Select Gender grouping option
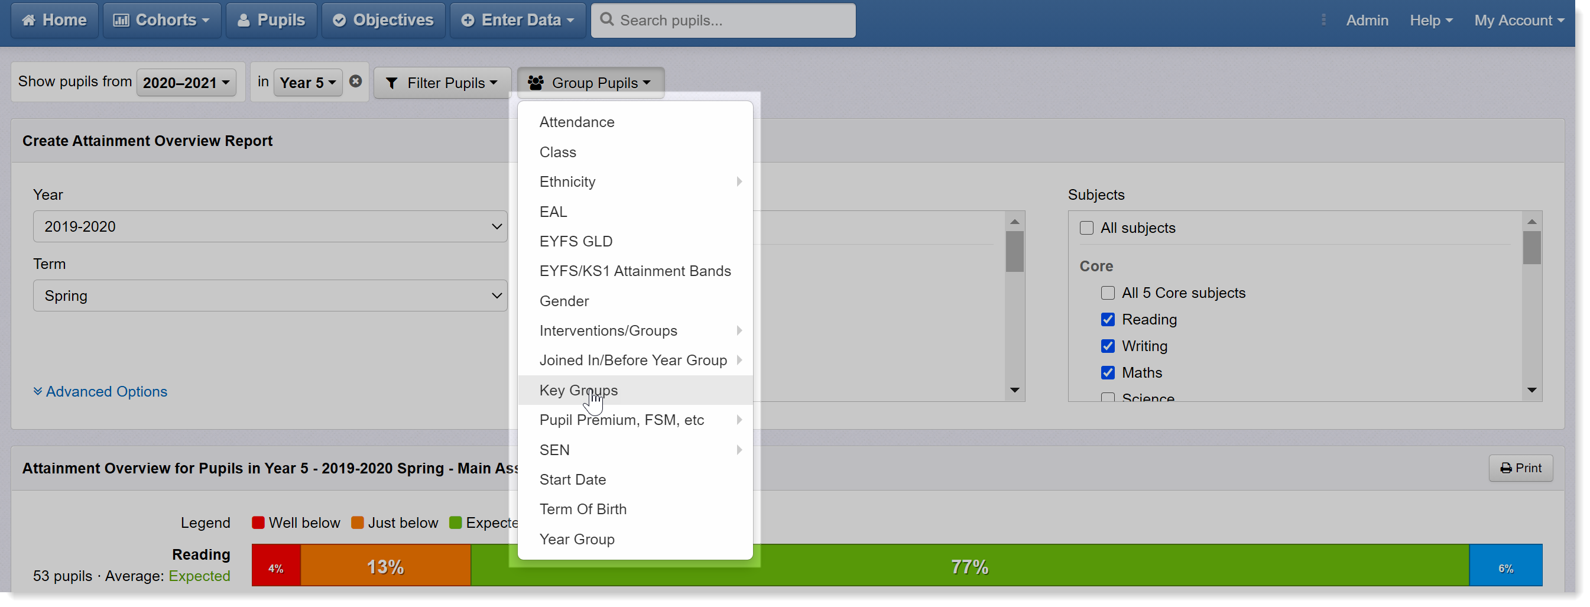The image size is (1590, 607). (x=635, y=301)
